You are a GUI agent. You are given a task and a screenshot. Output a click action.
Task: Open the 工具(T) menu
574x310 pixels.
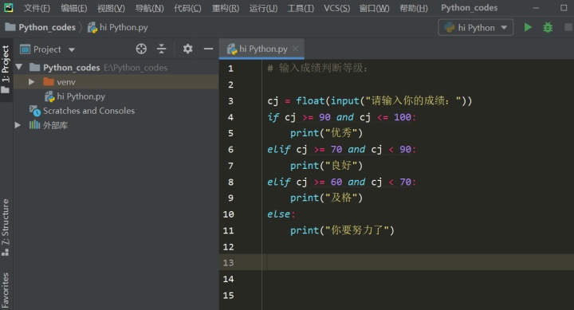point(301,8)
